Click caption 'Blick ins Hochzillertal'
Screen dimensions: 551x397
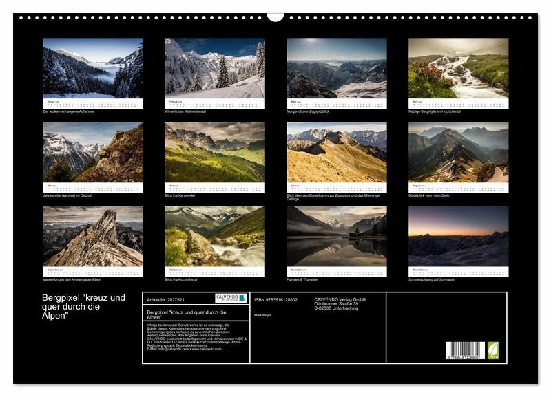(181, 280)
